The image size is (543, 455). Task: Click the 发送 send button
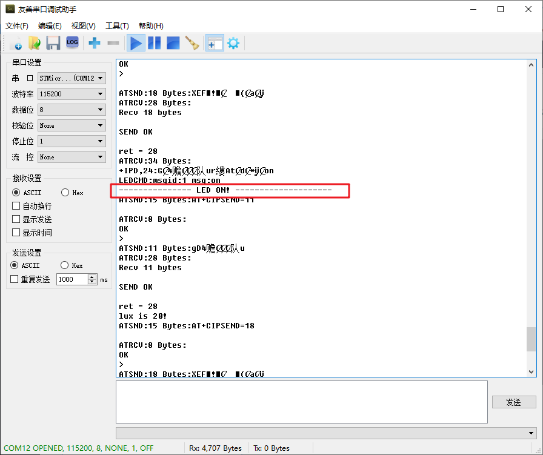pyautogui.click(x=514, y=402)
